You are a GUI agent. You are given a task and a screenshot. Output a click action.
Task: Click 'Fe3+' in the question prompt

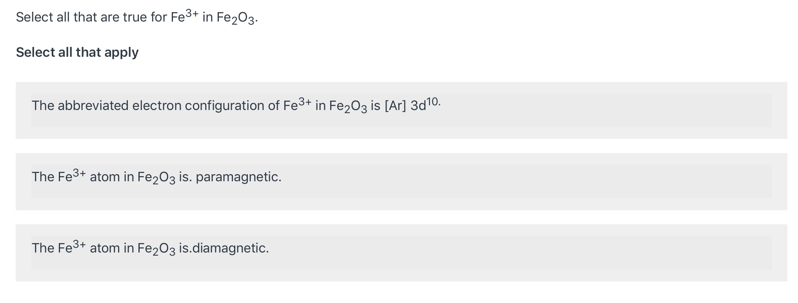click(x=185, y=16)
